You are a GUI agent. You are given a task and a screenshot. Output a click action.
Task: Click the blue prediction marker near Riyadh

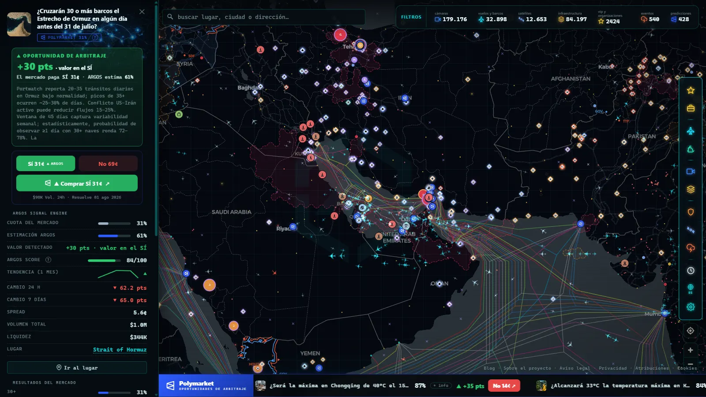click(293, 227)
